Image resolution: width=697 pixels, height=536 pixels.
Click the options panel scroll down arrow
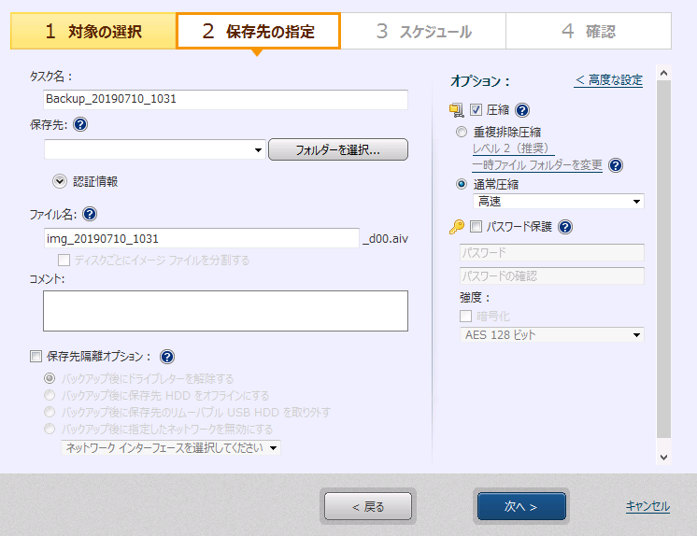(x=663, y=457)
